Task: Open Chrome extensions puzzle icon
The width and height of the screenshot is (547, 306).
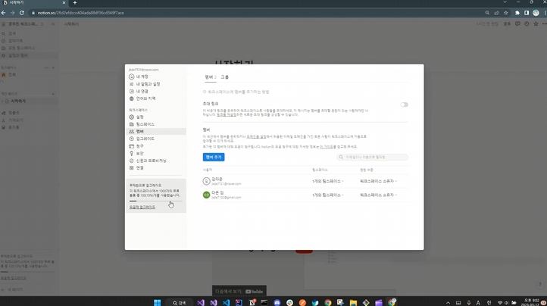Action: pyautogui.click(x=517, y=13)
